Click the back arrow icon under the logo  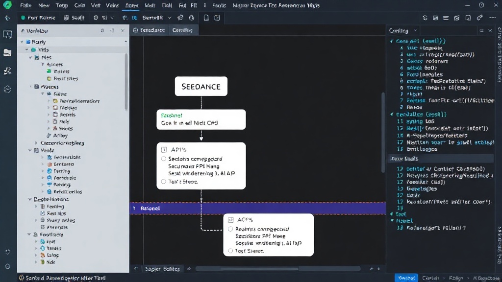tap(7, 18)
